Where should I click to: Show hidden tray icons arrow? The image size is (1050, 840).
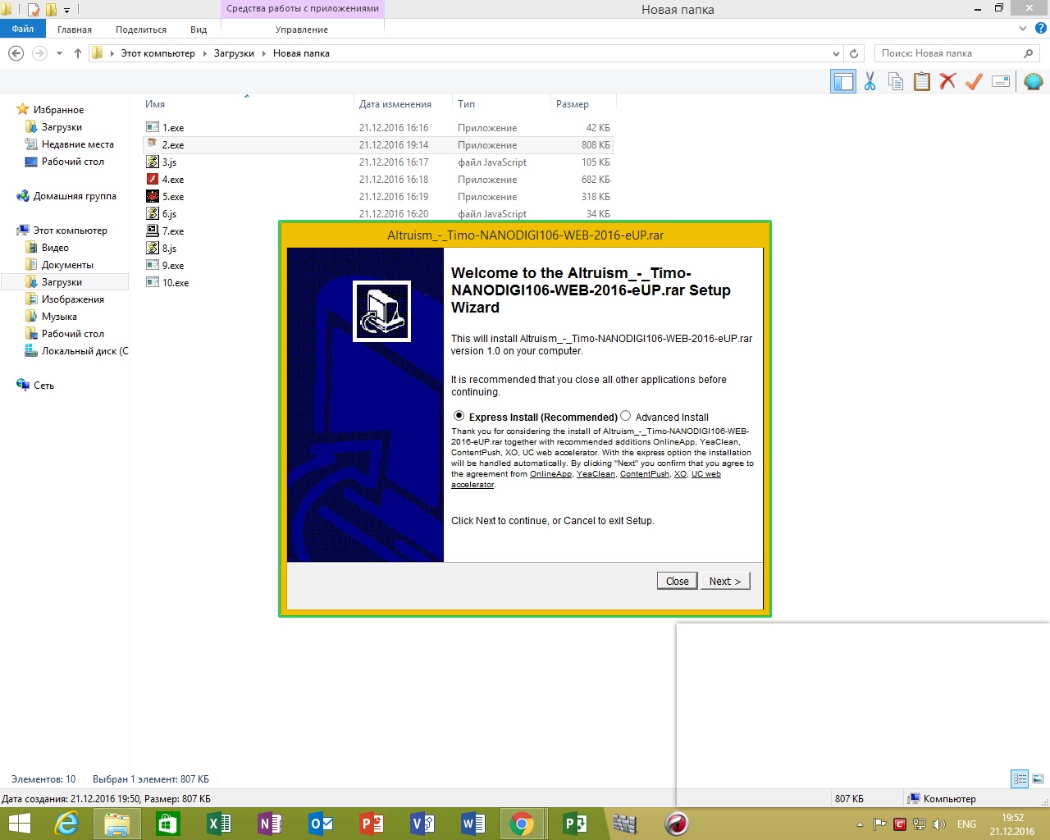[x=860, y=824]
